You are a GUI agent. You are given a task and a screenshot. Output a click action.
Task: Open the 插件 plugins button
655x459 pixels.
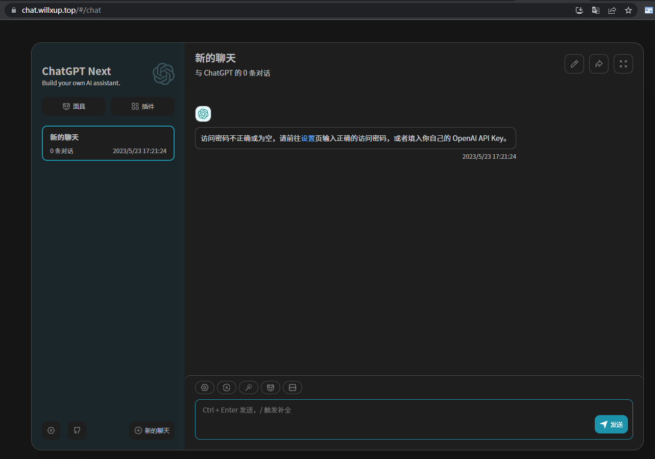(x=142, y=106)
